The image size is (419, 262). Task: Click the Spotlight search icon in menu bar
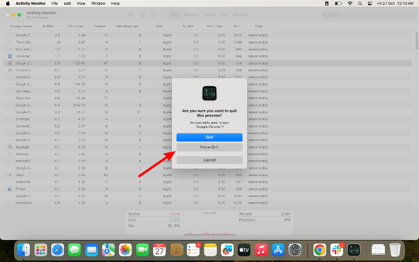tap(360, 4)
